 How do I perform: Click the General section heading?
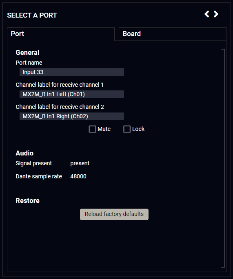(x=27, y=52)
